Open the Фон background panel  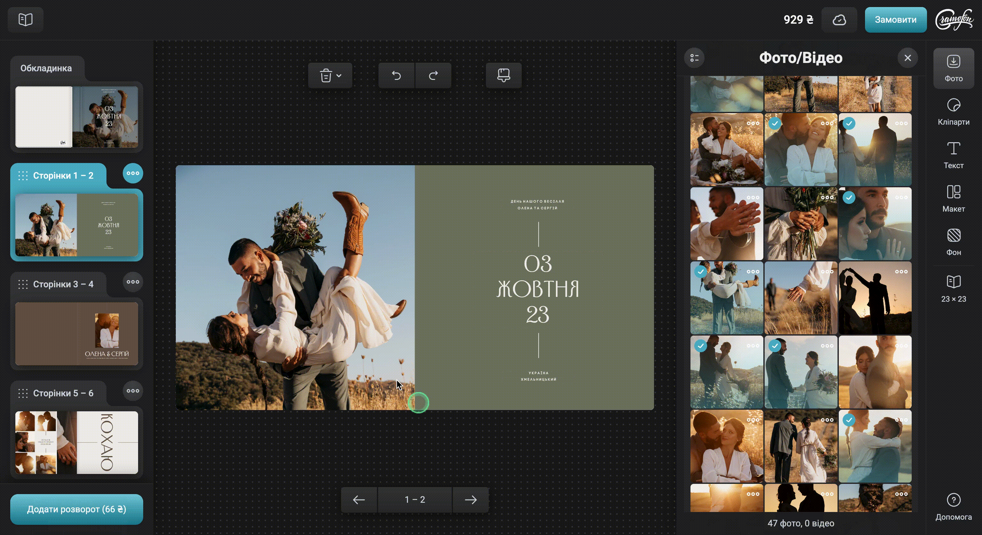click(x=953, y=242)
